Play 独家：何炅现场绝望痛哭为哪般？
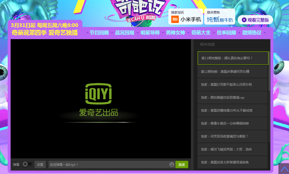This screenshot has height=174, width=289. coord(233,136)
